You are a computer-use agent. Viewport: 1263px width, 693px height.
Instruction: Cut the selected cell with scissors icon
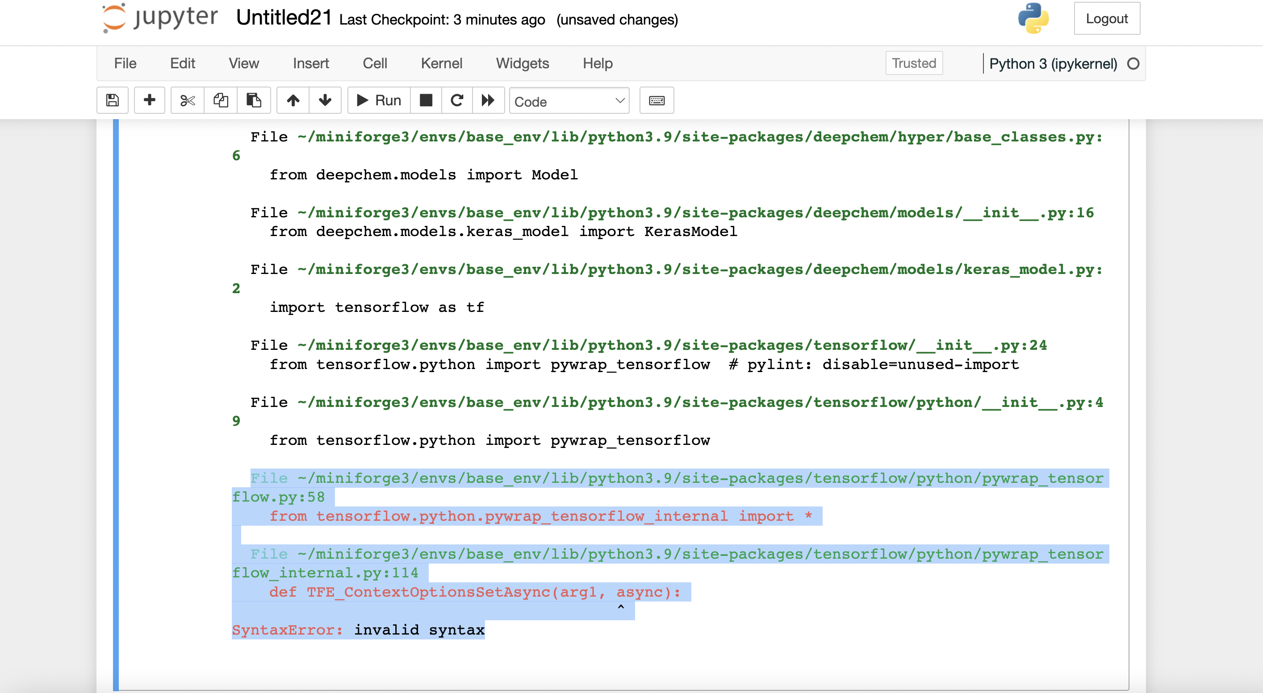point(187,100)
